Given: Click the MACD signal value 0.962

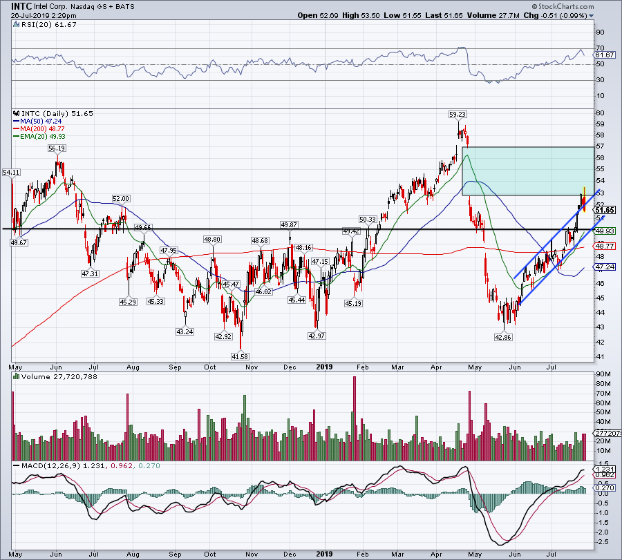Looking at the screenshot, I should pos(121,465).
